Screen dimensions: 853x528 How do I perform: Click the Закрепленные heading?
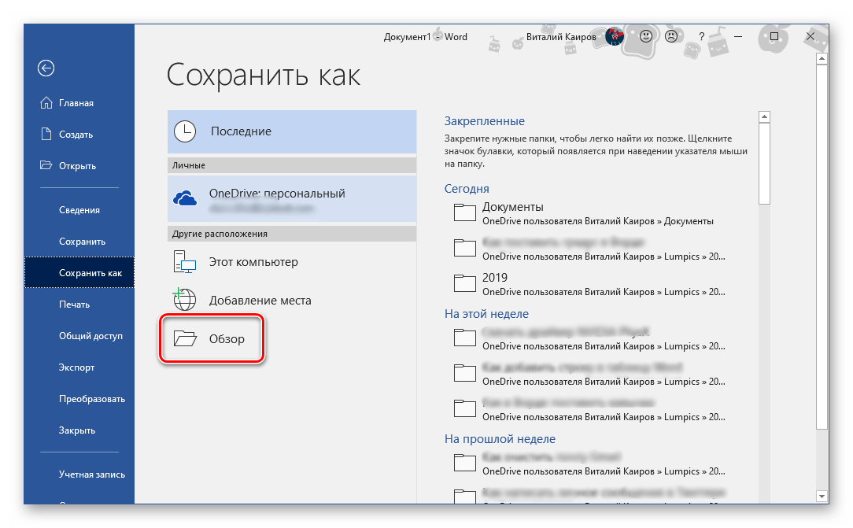[485, 121]
